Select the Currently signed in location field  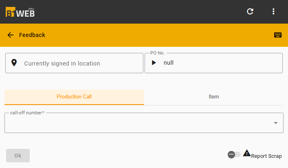[x=74, y=63]
